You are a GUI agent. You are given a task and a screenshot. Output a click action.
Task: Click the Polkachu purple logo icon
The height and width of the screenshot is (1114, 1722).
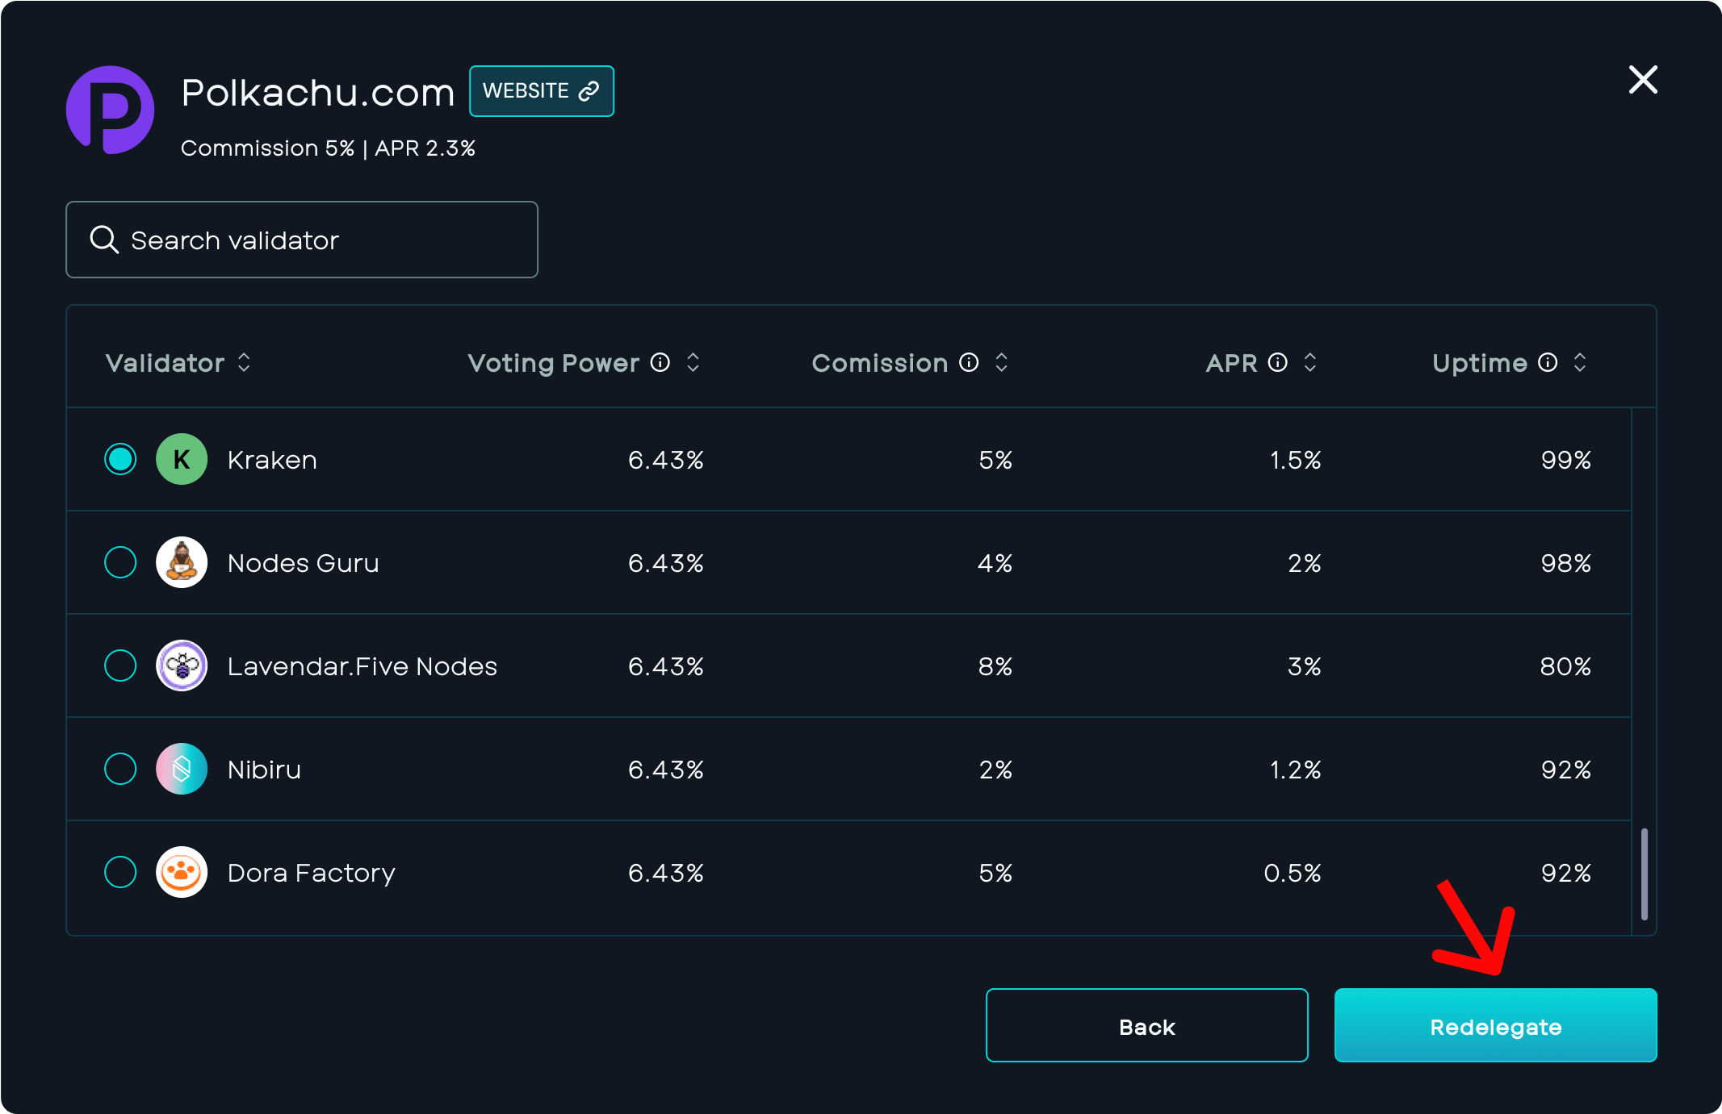[x=110, y=110]
